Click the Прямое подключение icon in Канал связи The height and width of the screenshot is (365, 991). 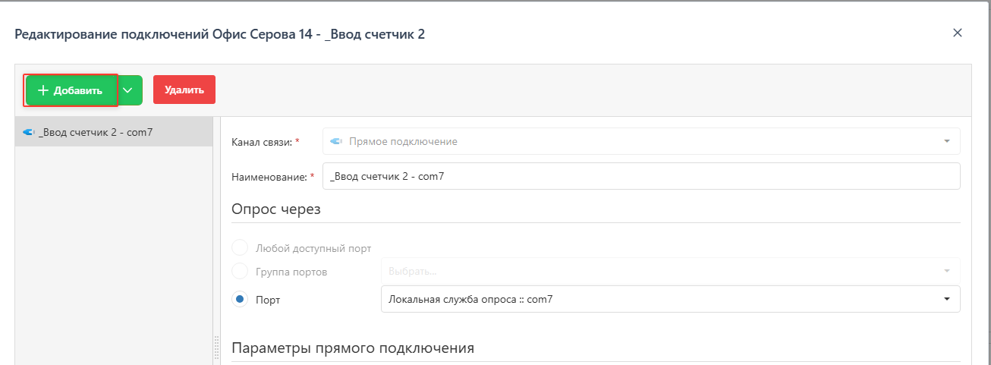pyautogui.click(x=337, y=141)
